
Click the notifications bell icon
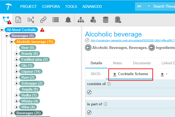pos(68,20)
